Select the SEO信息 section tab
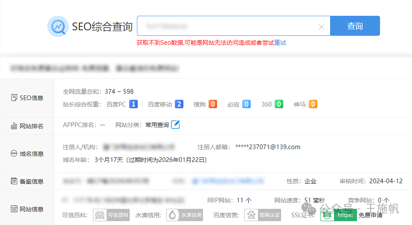This screenshot has height=225, width=412. [27, 98]
